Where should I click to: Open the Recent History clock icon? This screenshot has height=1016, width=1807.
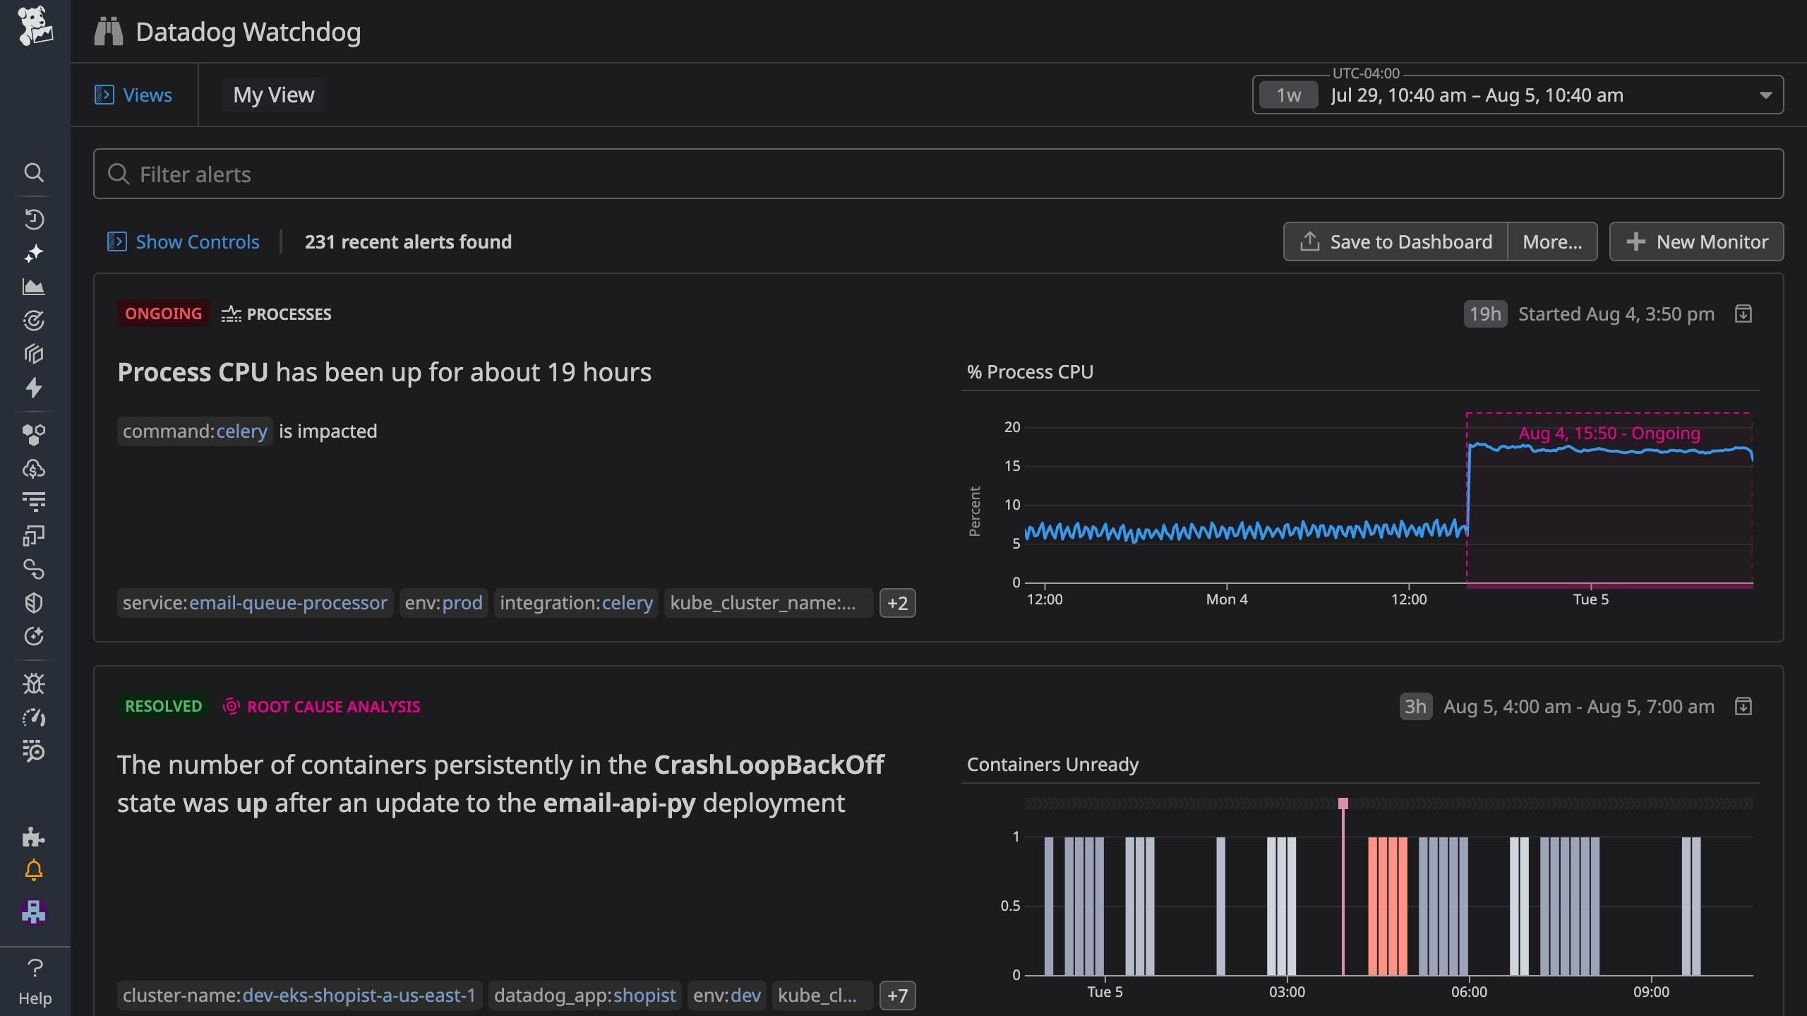tap(34, 219)
